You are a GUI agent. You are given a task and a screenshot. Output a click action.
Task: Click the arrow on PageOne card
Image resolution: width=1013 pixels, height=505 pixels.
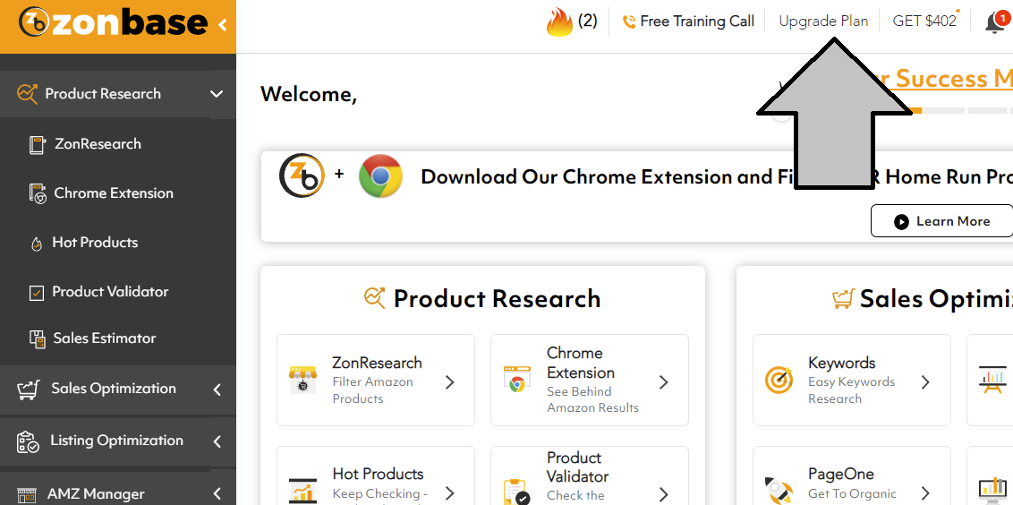click(925, 494)
